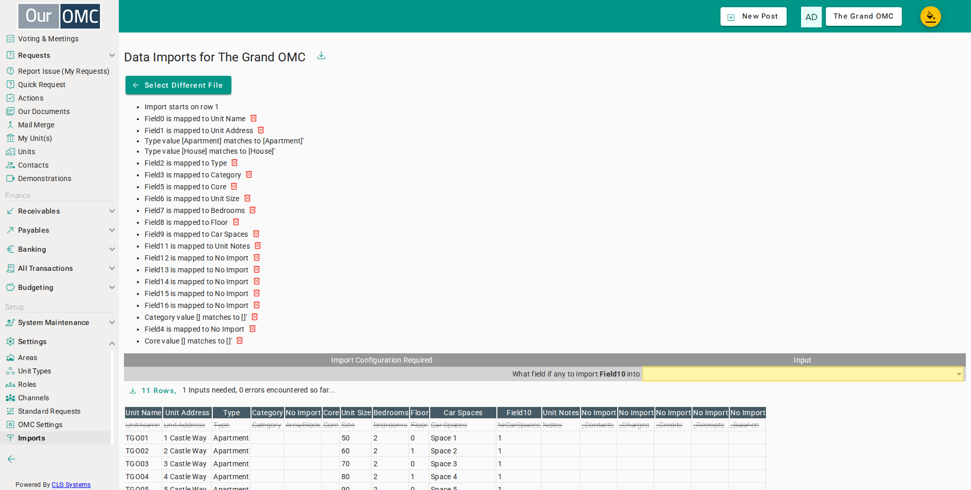Remove the Field16 No Import mapping
The height and width of the screenshot is (490, 971).
point(257,305)
